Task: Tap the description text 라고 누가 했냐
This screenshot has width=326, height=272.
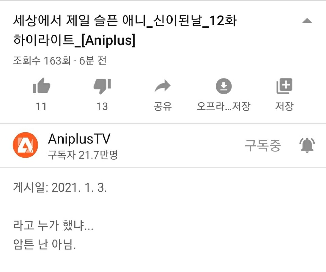Action: pos(53,225)
